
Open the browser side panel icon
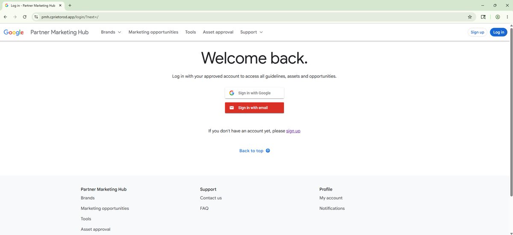click(x=483, y=17)
